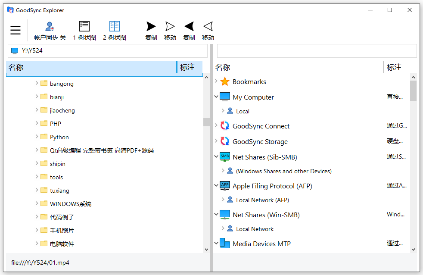Select the PHP folder icon

tap(44, 123)
